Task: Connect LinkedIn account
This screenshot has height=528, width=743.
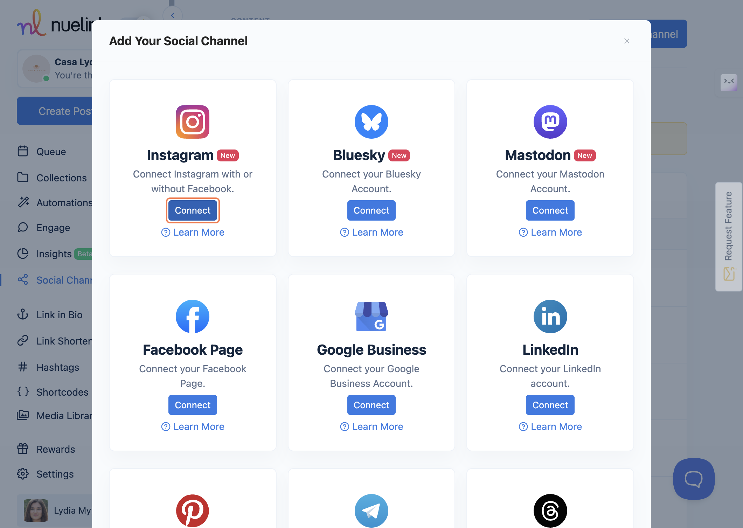Action: tap(550, 405)
